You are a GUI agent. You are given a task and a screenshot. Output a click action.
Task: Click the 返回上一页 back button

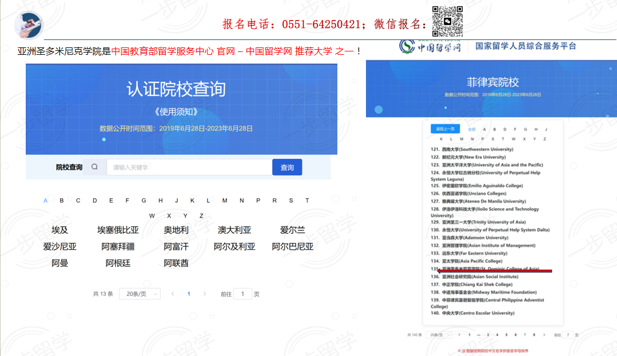pyautogui.click(x=445, y=129)
